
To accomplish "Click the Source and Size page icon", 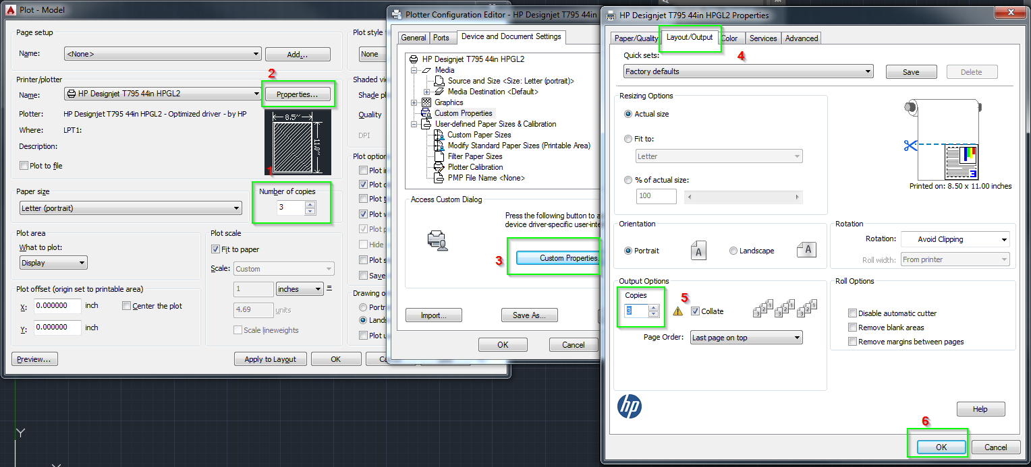I will tap(440, 81).
